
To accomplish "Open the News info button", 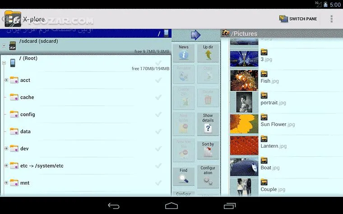I will (x=184, y=53).
